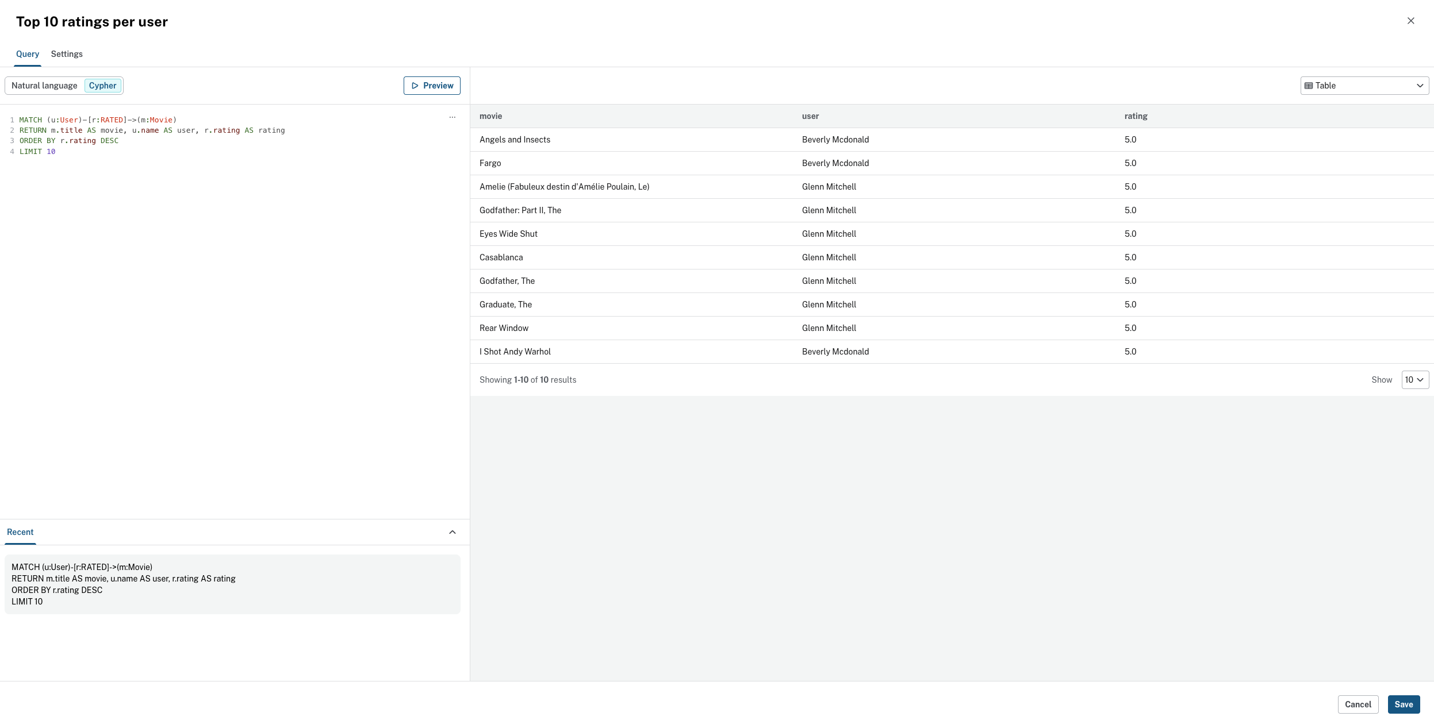This screenshot has width=1434, height=724.
Task: Click the user column header
Action: click(x=810, y=116)
